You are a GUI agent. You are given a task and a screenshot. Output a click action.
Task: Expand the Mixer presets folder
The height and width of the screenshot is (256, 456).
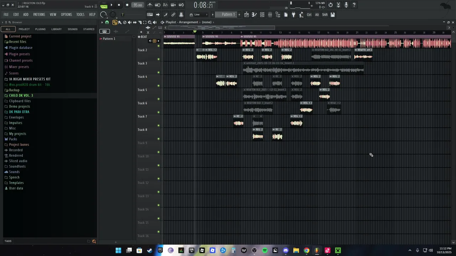point(19,67)
